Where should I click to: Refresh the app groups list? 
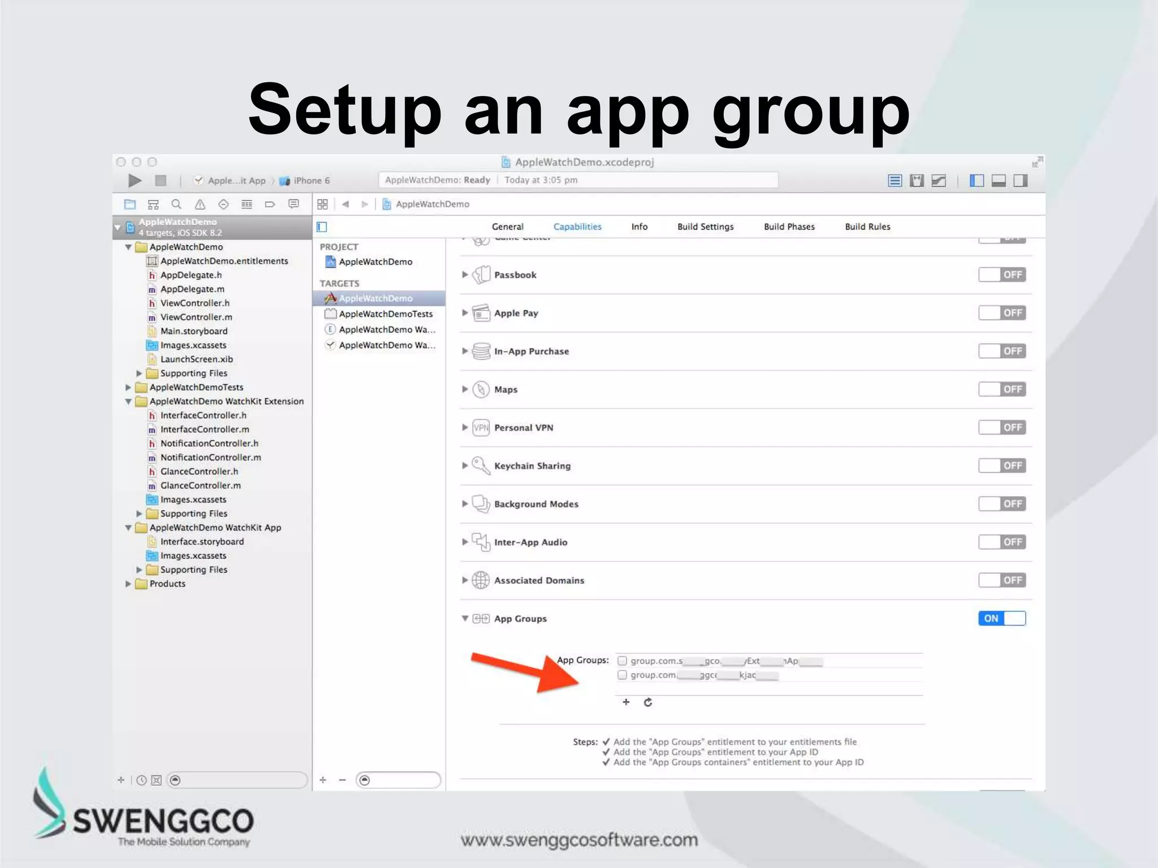[648, 702]
